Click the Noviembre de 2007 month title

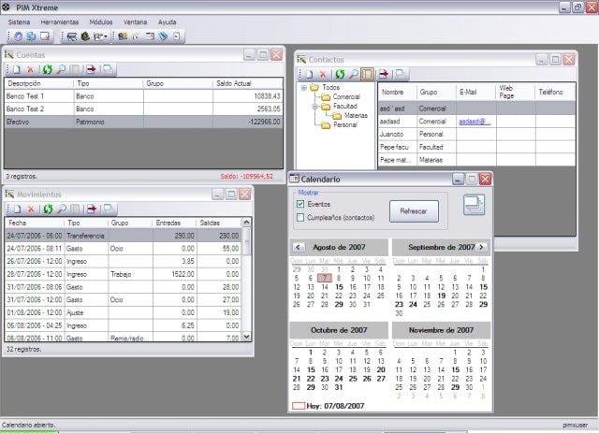pos(441,330)
